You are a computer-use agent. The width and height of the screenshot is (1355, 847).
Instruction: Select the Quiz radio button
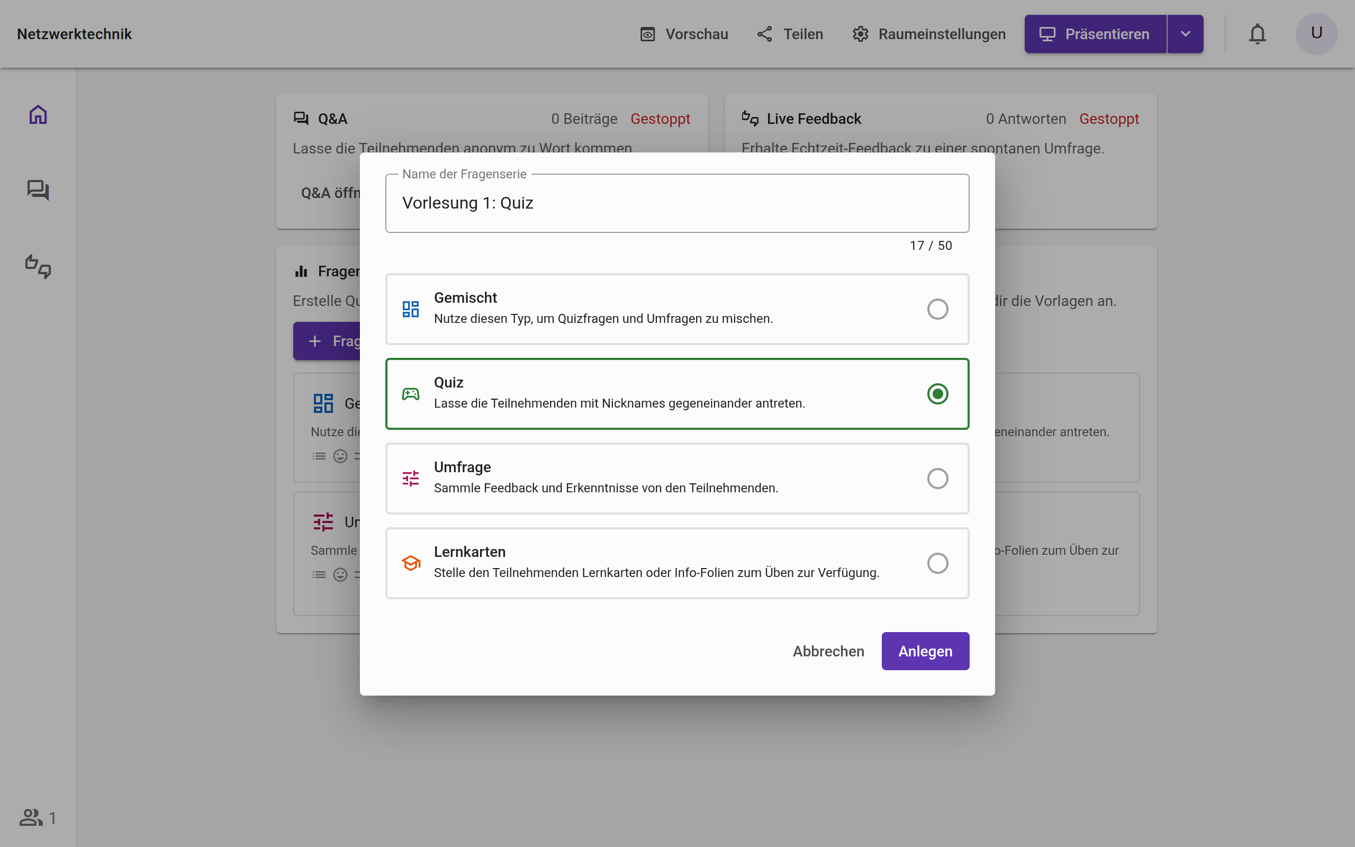tap(937, 394)
